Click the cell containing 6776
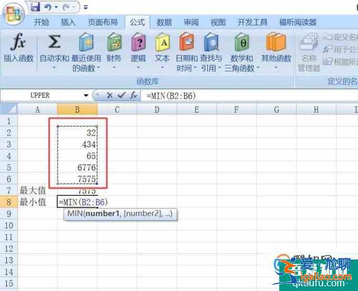The height and width of the screenshot is (291, 358). pyautogui.click(x=77, y=168)
